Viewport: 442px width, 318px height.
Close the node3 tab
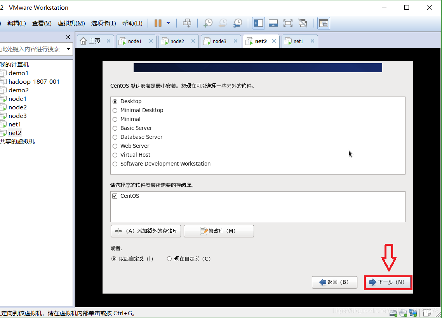235,41
